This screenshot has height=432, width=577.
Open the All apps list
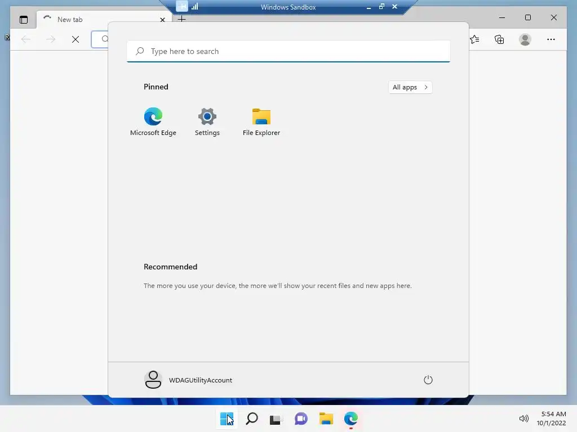[x=410, y=87]
